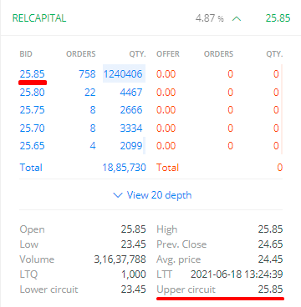This screenshot has height=307, width=301.
Task: Click bid price 25.75
Action: pos(32,110)
